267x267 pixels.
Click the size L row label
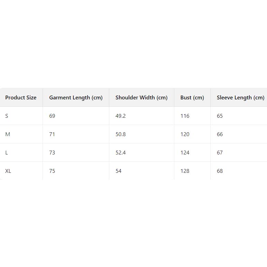point(7,153)
